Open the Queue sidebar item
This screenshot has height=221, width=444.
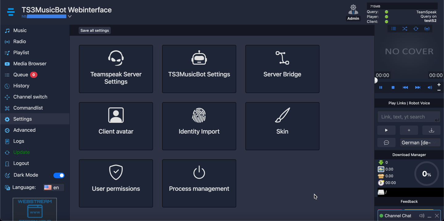[x=35, y=75]
